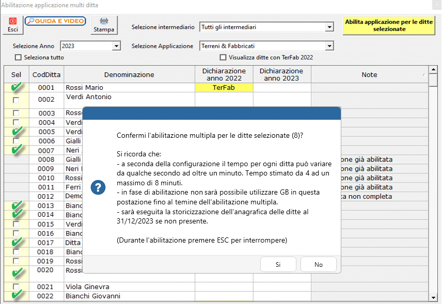Click the yellow TerFab cell for Rossi Mario
This screenshot has height=304, width=442.
[x=224, y=87]
